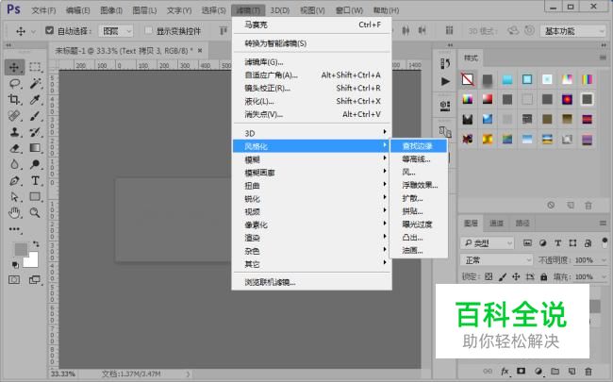Choose 浏览联机滤镜... entry

tap(311, 282)
